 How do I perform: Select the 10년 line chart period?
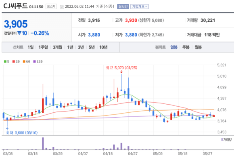(103, 47)
